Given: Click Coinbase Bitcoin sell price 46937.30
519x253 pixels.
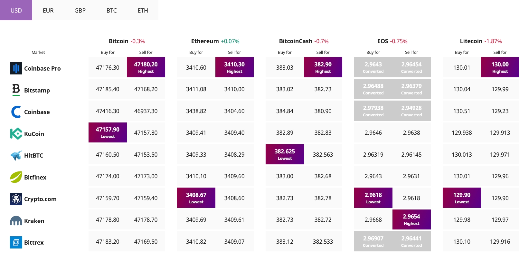Looking at the screenshot, I should (146, 111).
